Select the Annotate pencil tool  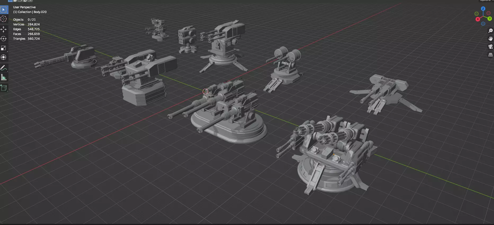point(4,68)
